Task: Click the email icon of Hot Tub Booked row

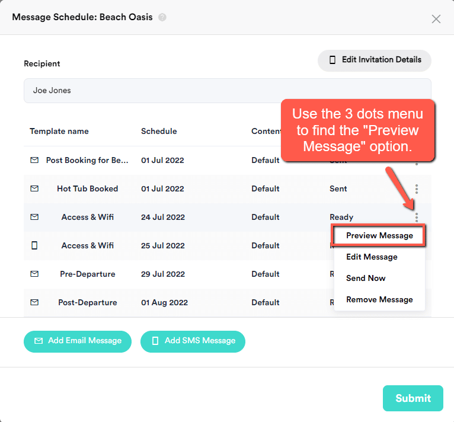Action: click(x=34, y=188)
